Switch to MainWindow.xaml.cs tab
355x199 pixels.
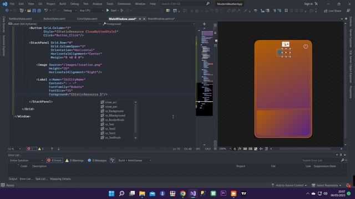click(161, 19)
